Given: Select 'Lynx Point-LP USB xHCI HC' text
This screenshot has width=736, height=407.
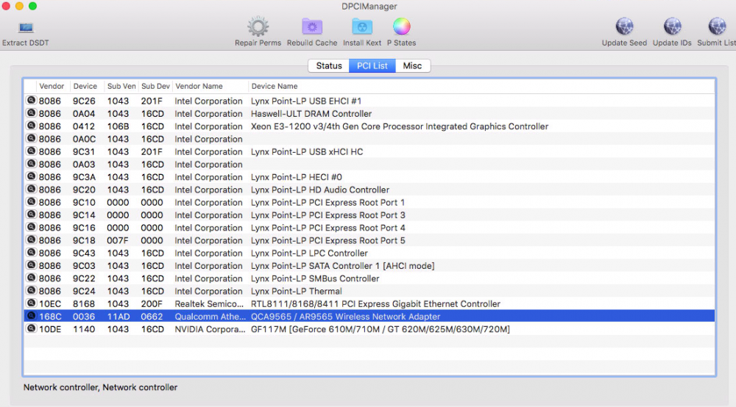Looking at the screenshot, I should [x=306, y=152].
